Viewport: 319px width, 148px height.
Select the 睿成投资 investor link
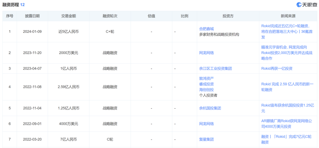point(206,84)
